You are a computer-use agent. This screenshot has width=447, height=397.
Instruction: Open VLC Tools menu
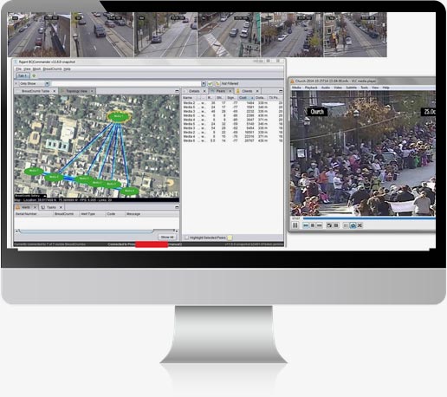(x=364, y=88)
